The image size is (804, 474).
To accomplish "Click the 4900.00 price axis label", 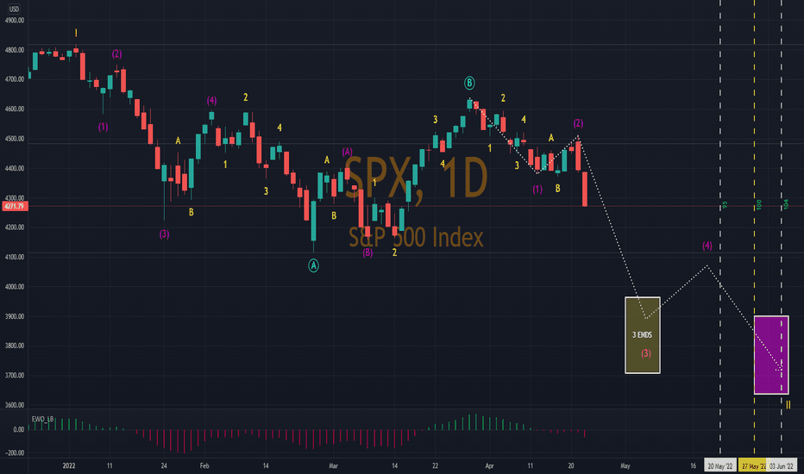I will [15, 21].
